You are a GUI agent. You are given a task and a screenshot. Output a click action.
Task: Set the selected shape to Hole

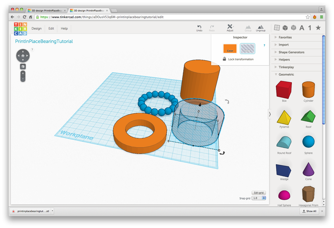(x=248, y=49)
